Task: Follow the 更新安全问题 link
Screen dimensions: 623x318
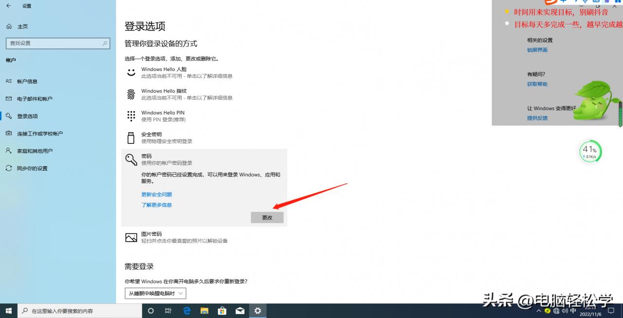Action: pos(157,194)
